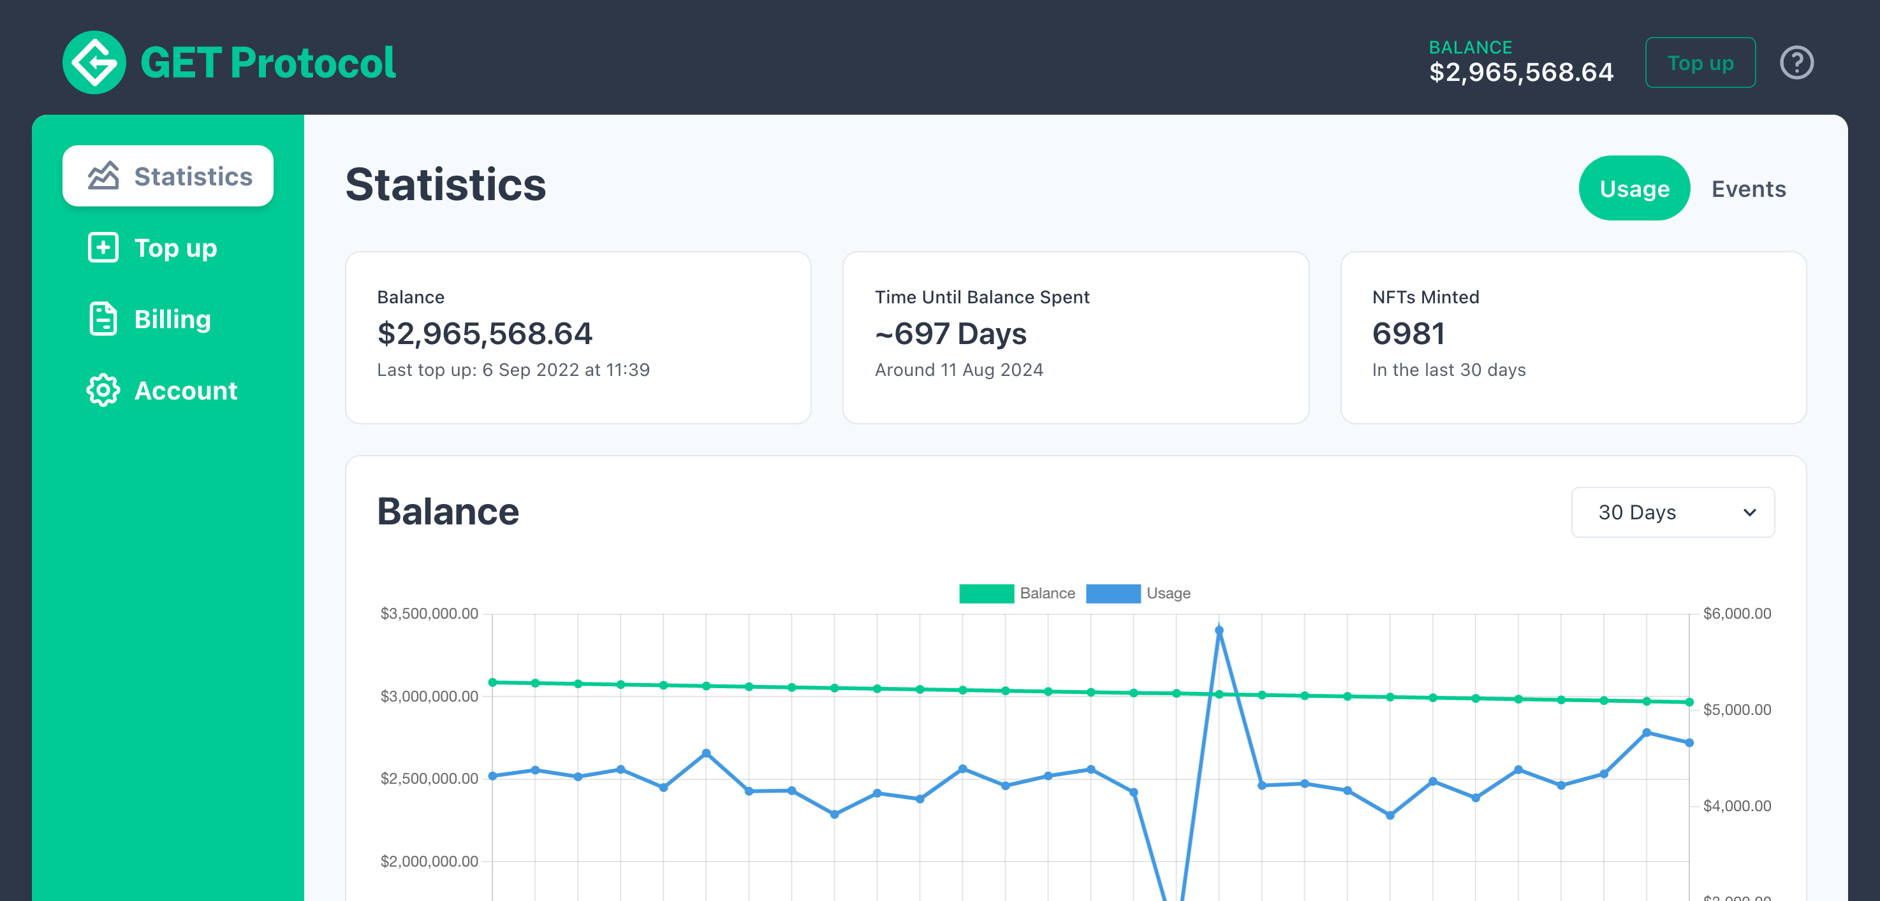Click the GET Protocol title text

click(x=267, y=62)
